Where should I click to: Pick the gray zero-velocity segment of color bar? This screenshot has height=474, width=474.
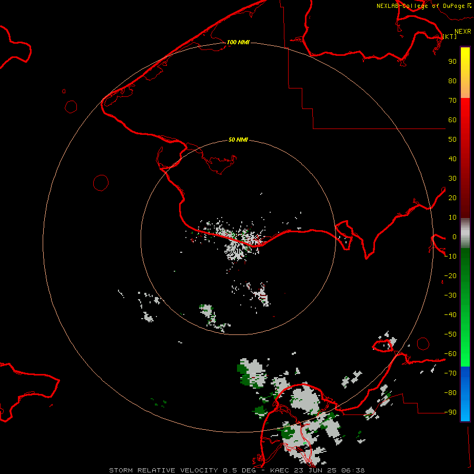pyautogui.click(x=465, y=233)
